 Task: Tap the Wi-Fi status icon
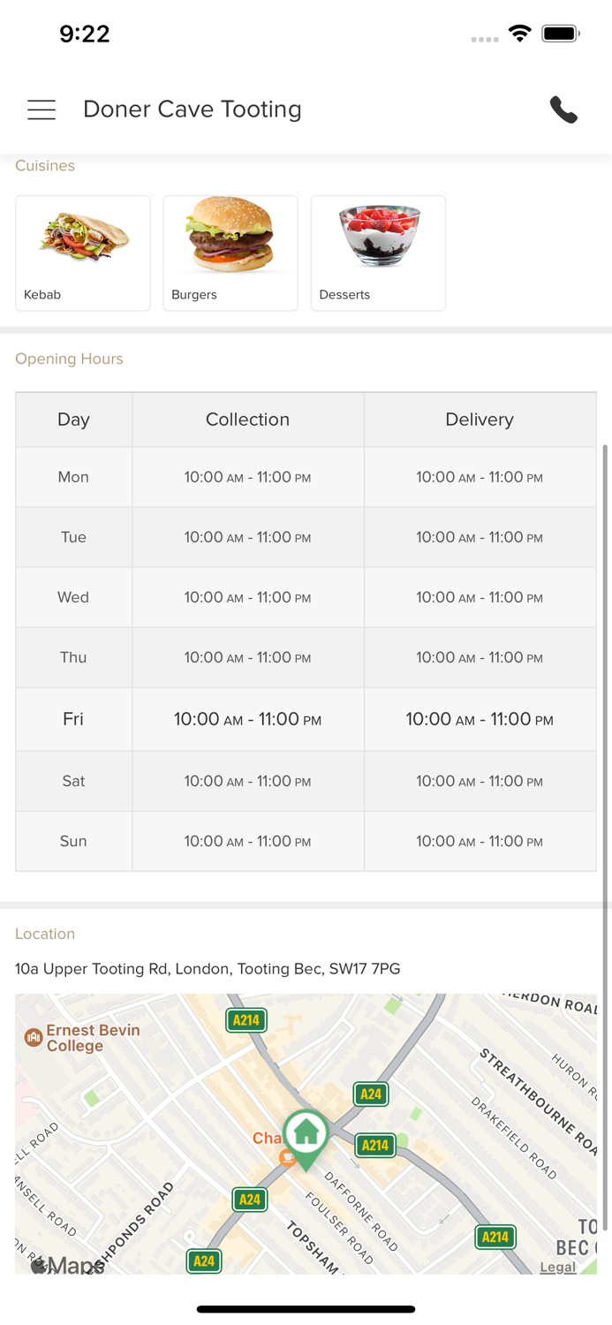(x=520, y=34)
